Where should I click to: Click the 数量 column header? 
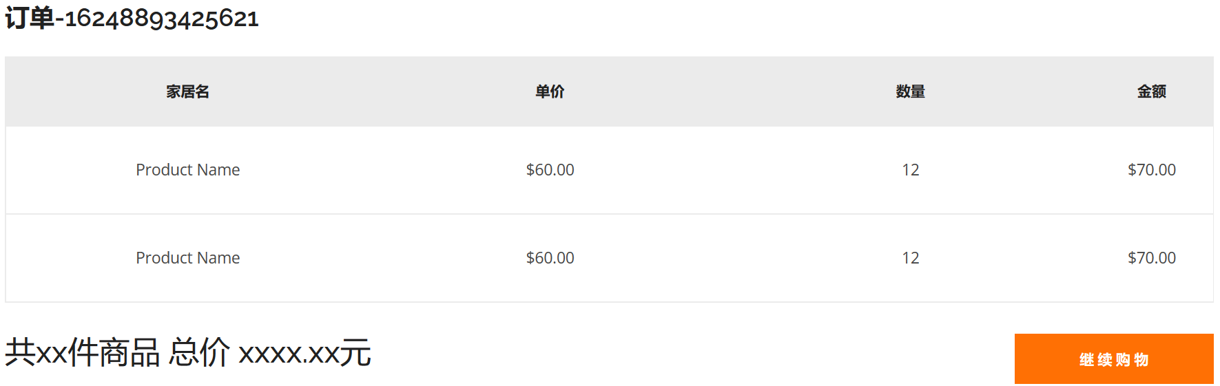point(910,92)
